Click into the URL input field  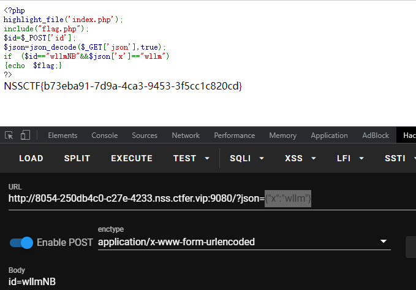212,199
